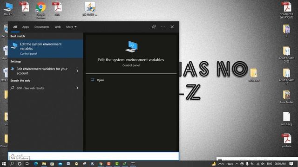The width and height of the screenshot is (298, 167).
Task: Click the muted volume tray icon
Action: pyautogui.click(x=263, y=164)
